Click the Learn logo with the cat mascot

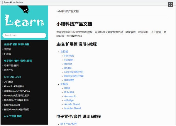coord(24,19)
